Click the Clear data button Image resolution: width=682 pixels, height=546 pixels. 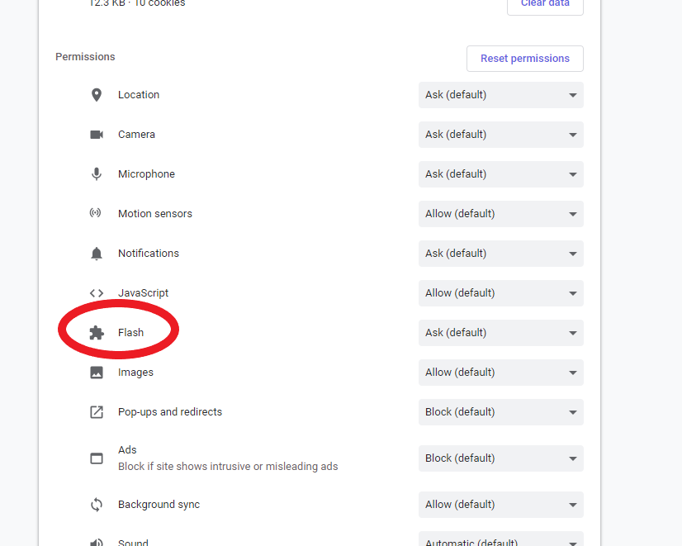[x=545, y=5]
